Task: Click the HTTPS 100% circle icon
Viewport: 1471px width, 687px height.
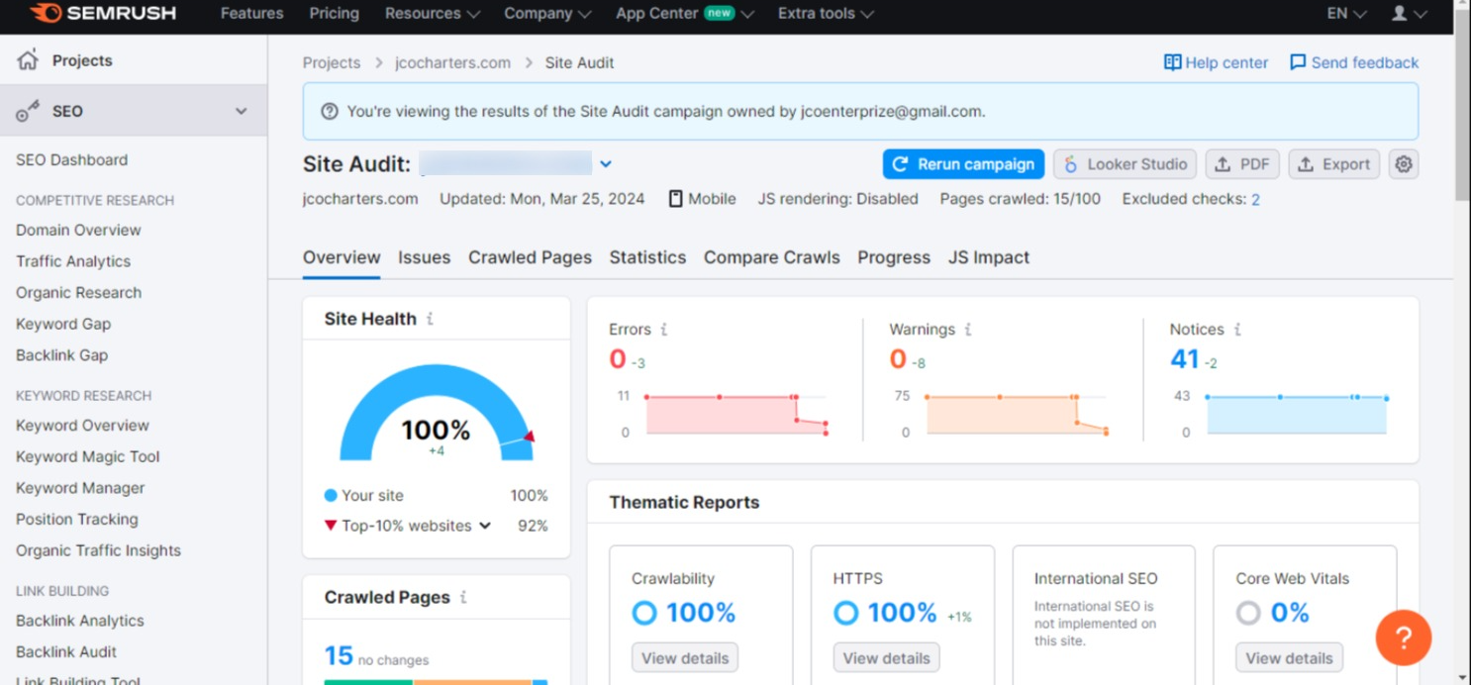Action: 845,613
